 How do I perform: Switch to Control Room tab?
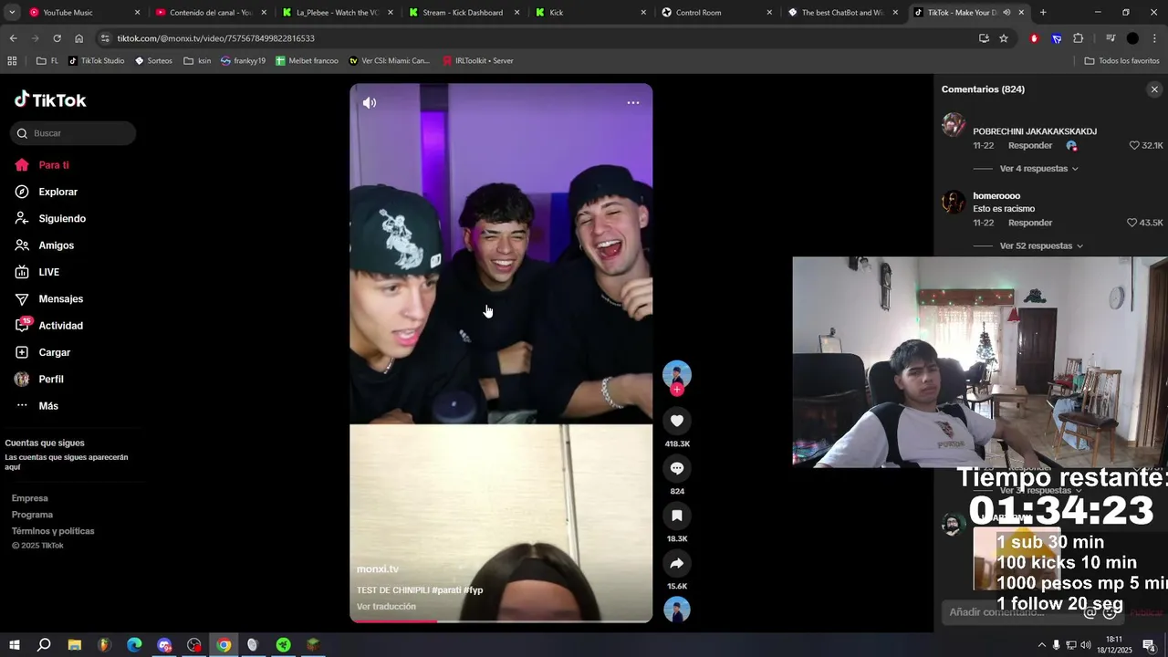point(714,13)
